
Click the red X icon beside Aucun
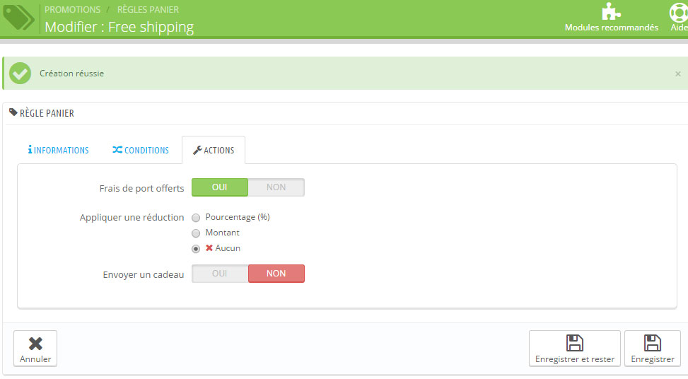pyautogui.click(x=209, y=248)
